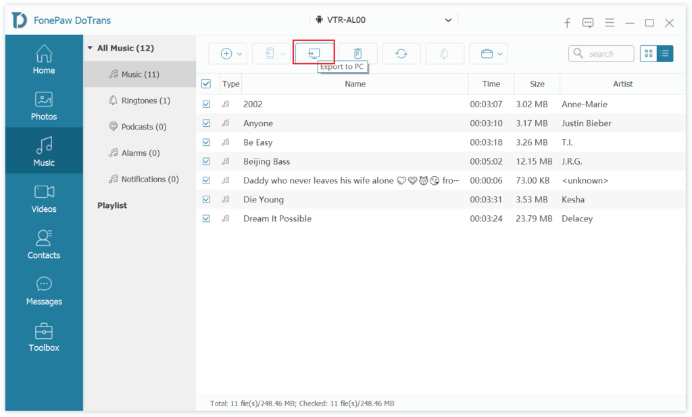This screenshot has width=692, height=417.
Task: Uncheck the song Dream It Possible
Action: click(x=206, y=218)
